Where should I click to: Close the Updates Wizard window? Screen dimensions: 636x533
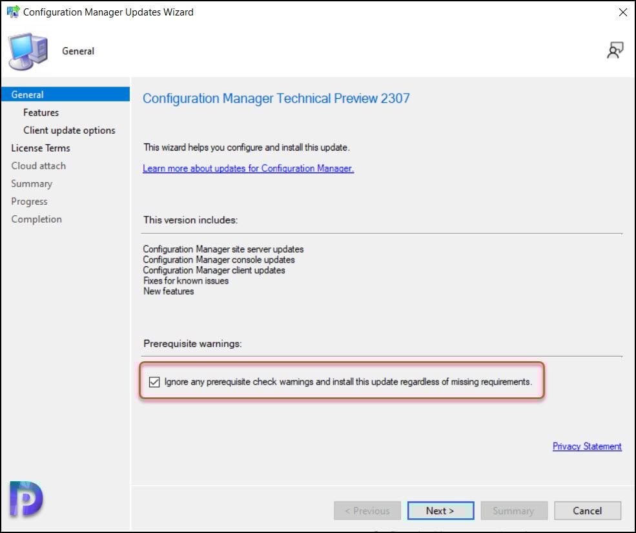(x=622, y=12)
